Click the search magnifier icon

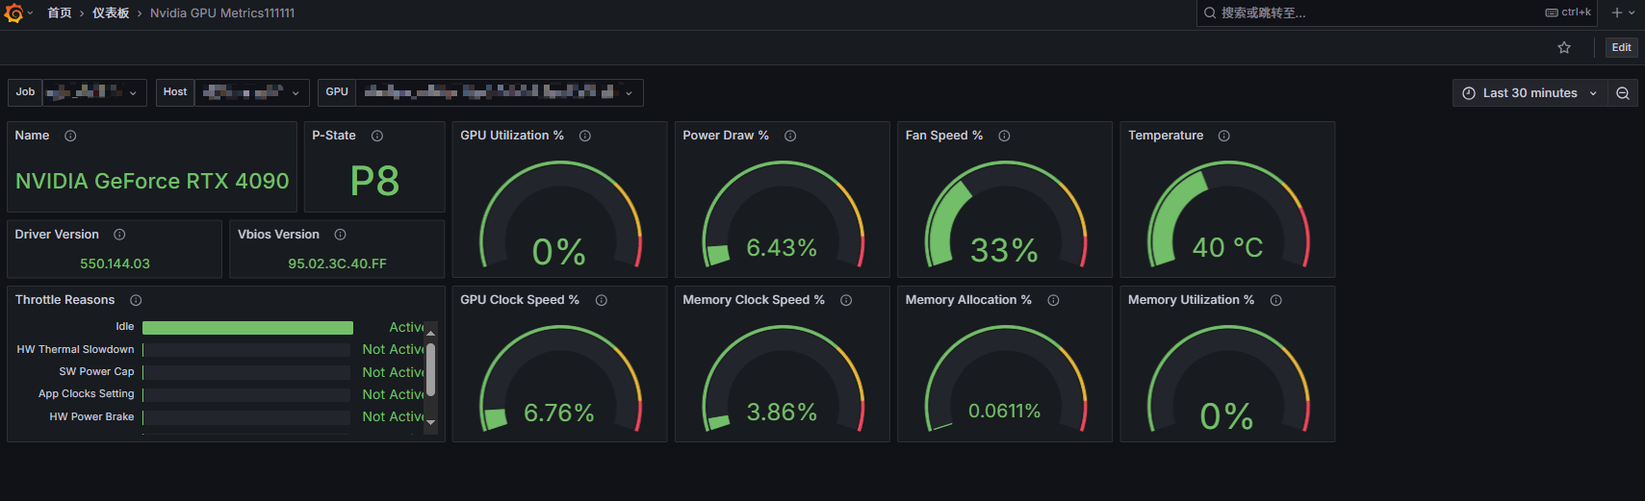pyautogui.click(x=1210, y=13)
